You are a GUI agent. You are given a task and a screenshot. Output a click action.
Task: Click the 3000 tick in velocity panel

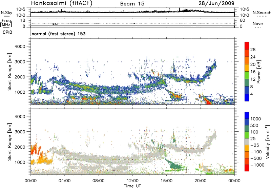coord(20,132)
